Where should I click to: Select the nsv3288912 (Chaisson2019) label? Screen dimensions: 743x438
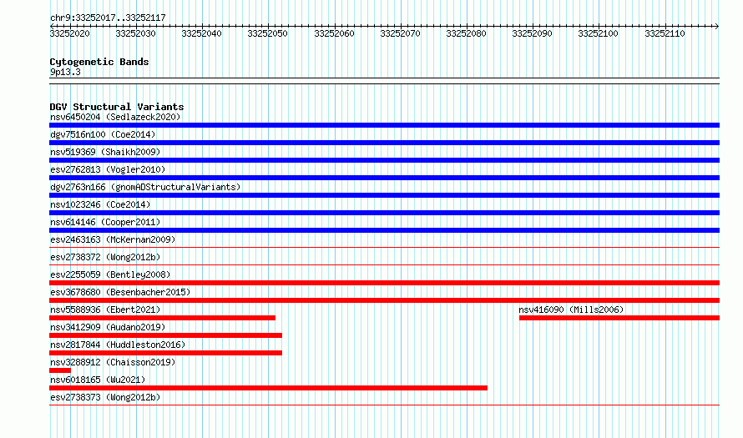pyautogui.click(x=113, y=362)
